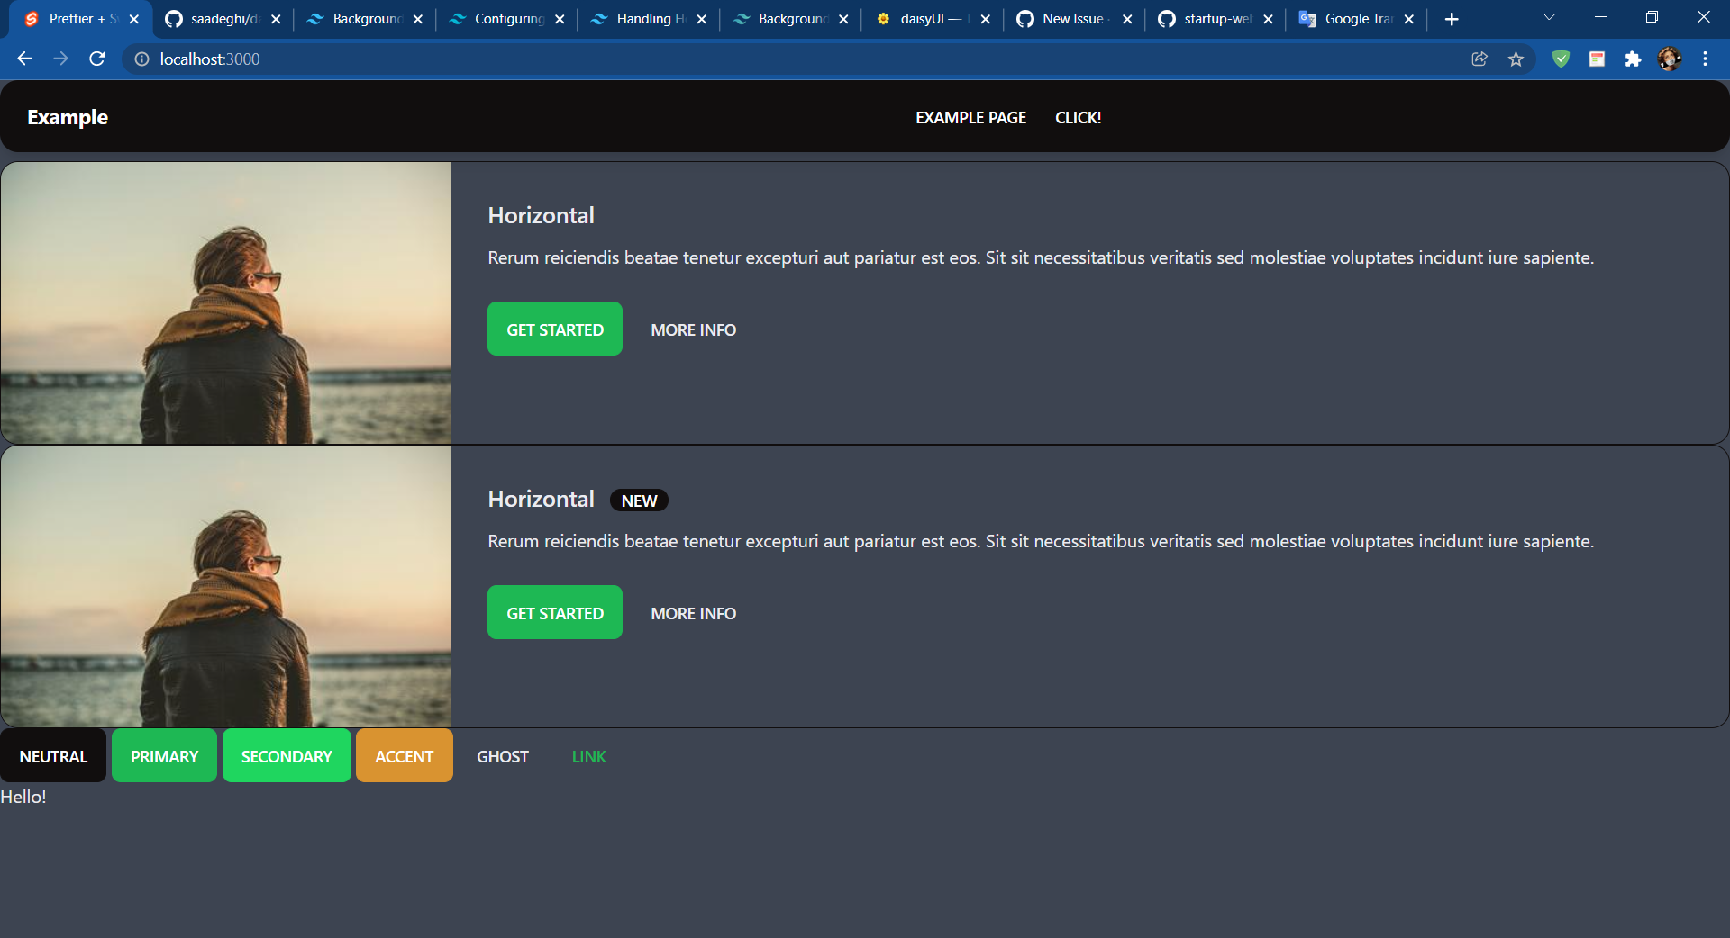The height and width of the screenshot is (938, 1730).
Task: Click the first GET STARTED button
Action: (554, 329)
